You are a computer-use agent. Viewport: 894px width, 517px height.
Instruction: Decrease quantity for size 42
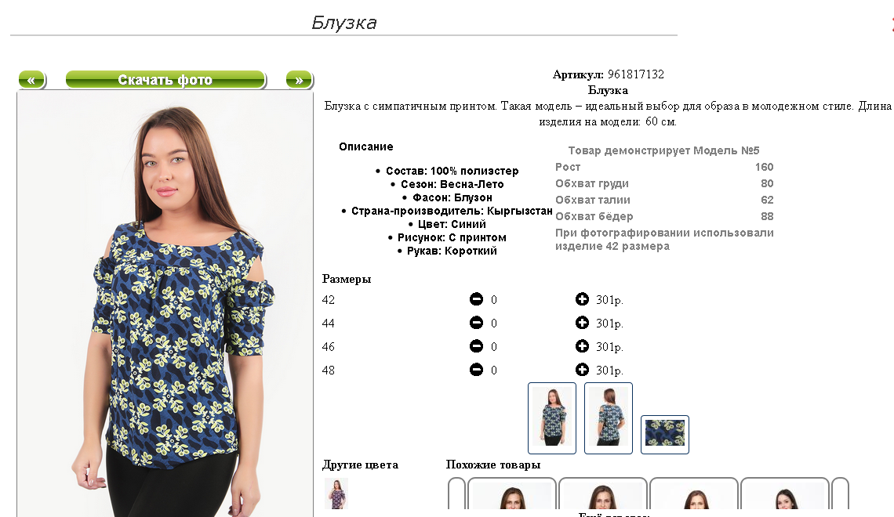[x=476, y=299]
